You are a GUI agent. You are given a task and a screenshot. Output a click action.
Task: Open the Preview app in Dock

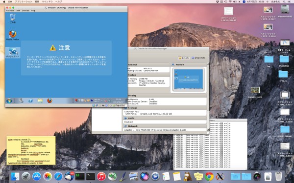point(133,177)
